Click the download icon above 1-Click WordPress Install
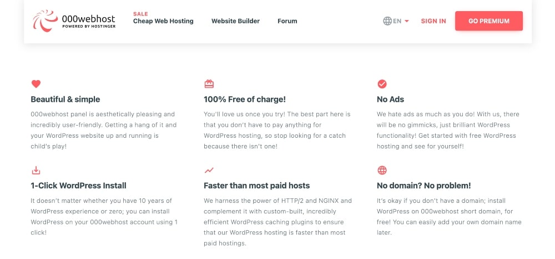This screenshot has height=259, width=555. [x=36, y=170]
